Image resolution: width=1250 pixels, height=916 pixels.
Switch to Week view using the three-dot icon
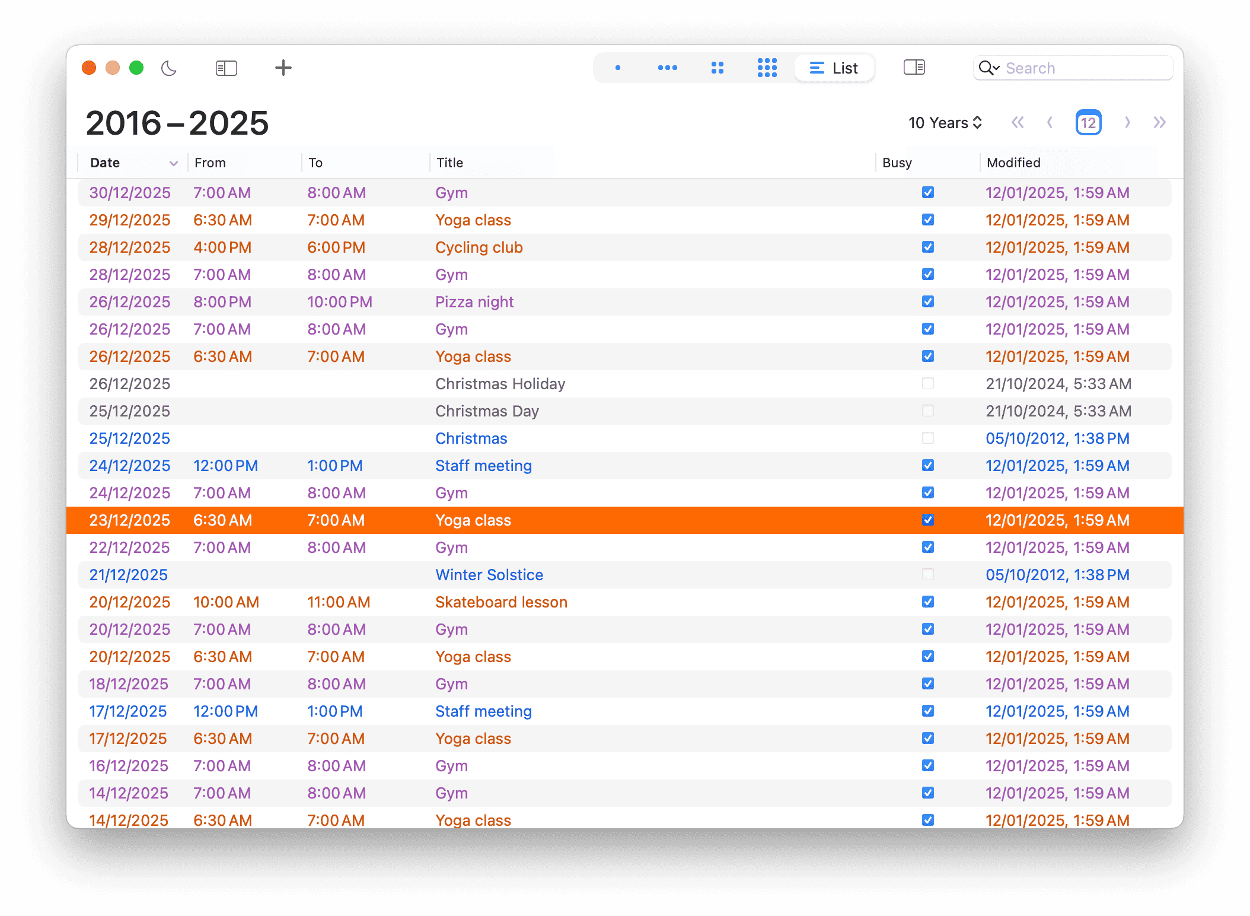(668, 68)
